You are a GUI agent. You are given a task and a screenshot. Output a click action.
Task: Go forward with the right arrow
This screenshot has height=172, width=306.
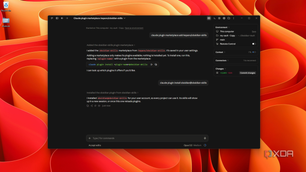click(x=67, y=18)
